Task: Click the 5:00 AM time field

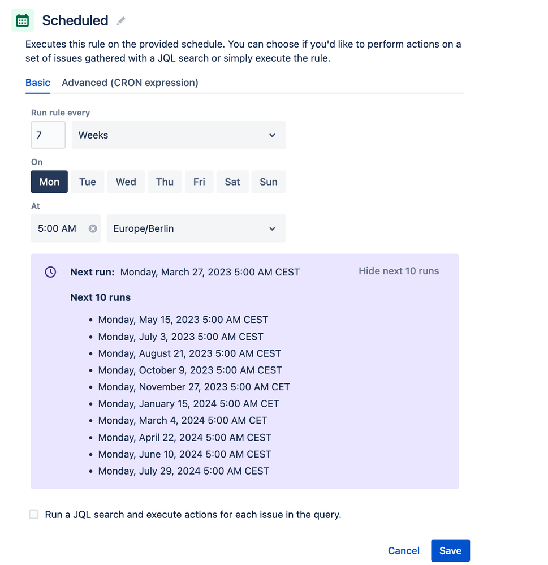Action: tap(57, 228)
